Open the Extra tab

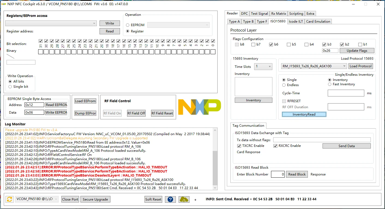point(310,14)
